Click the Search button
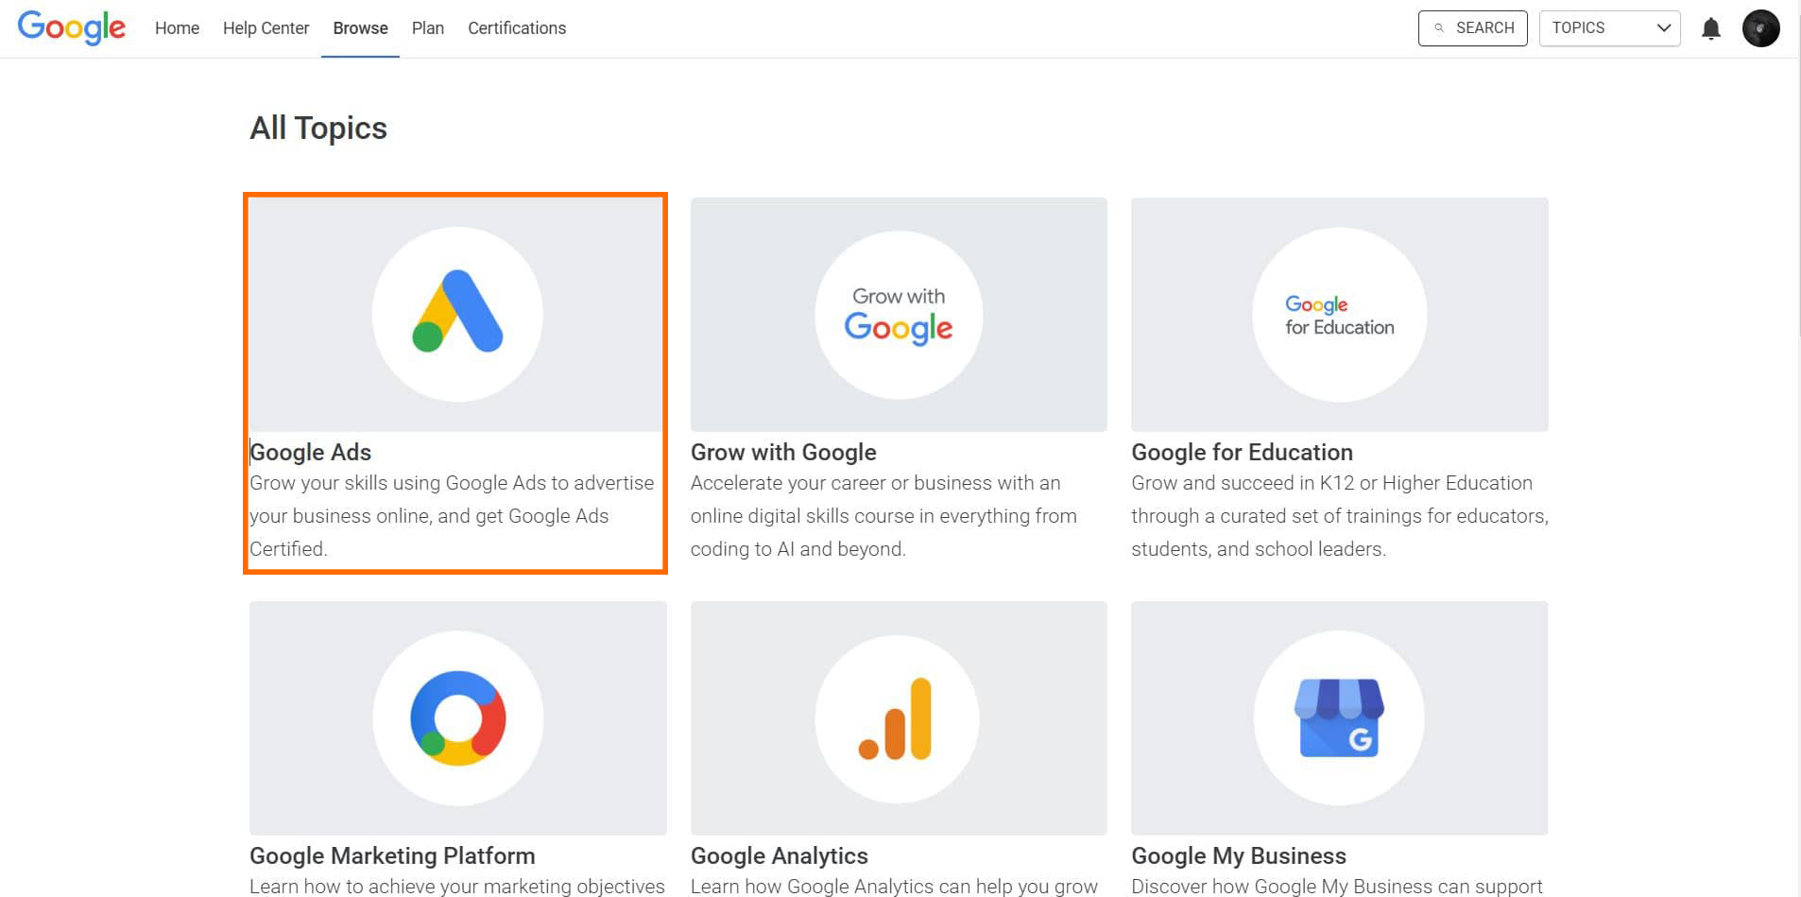Image resolution: width=1801 pixels, height=897 pixels. (x=1472, y=28)
